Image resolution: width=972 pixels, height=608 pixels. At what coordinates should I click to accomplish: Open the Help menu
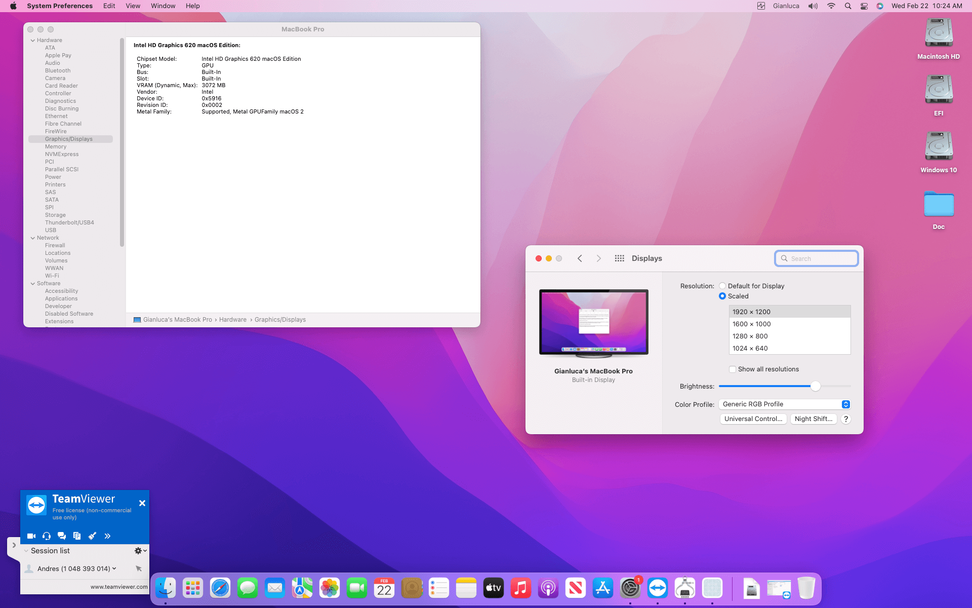[192, 6]
